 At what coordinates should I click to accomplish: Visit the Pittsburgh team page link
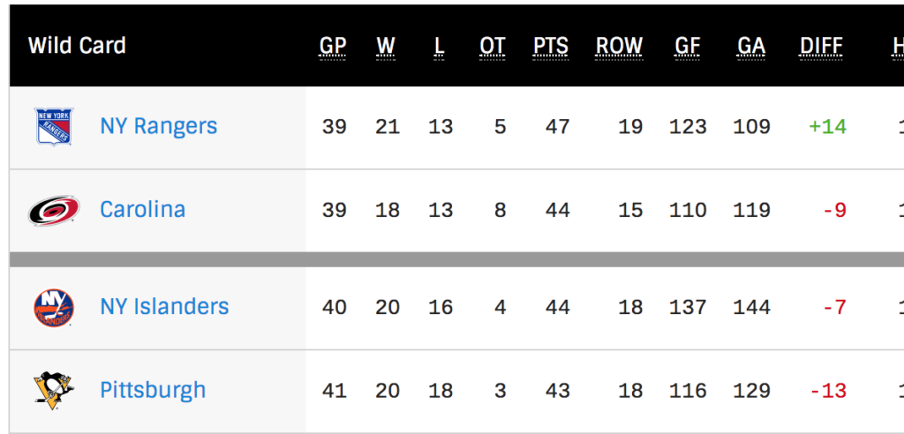pyautogui.click(x=153, y=390)
